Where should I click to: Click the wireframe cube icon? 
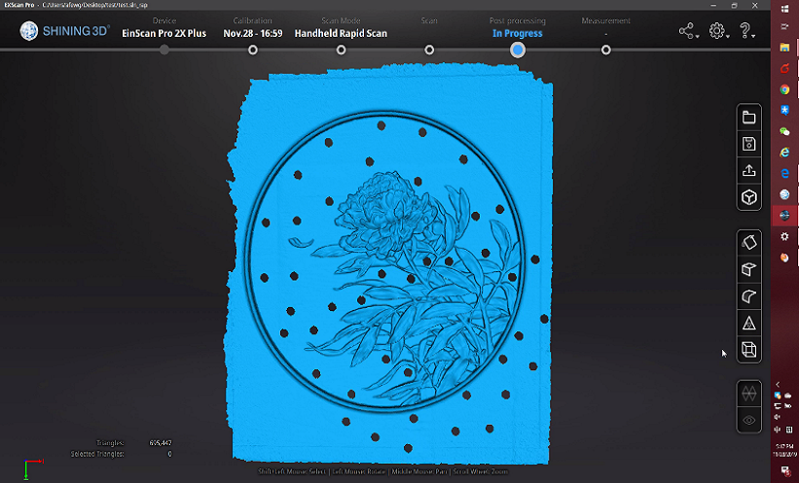click(748, 350)
